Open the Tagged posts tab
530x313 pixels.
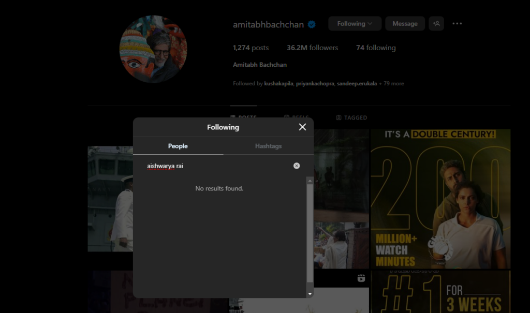[x=351, y=117]
